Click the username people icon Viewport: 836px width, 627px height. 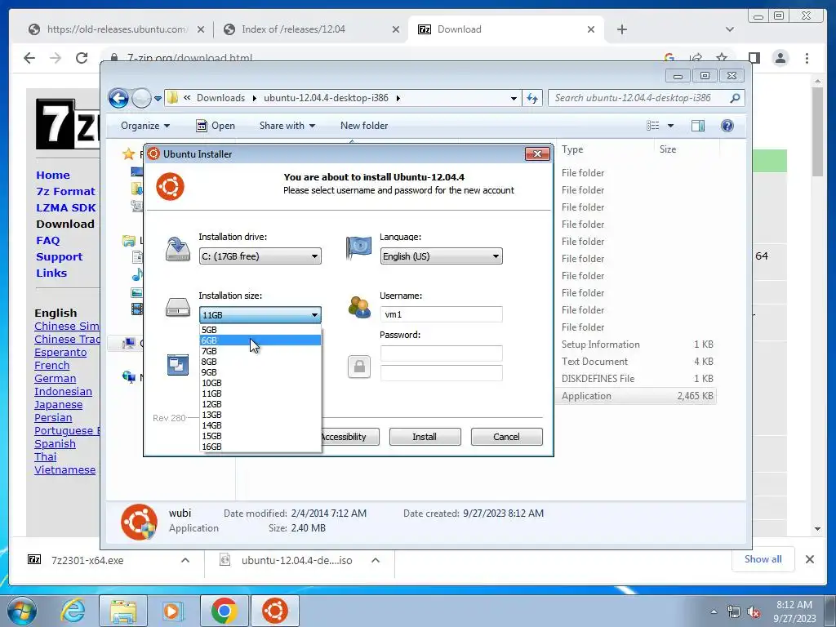coord(359,308)
